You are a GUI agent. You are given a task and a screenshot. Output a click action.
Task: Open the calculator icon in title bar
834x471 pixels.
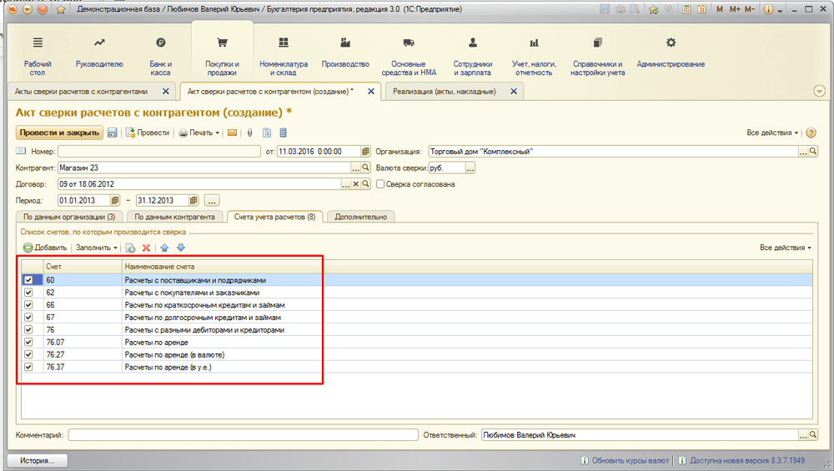(x=687, y=10)
